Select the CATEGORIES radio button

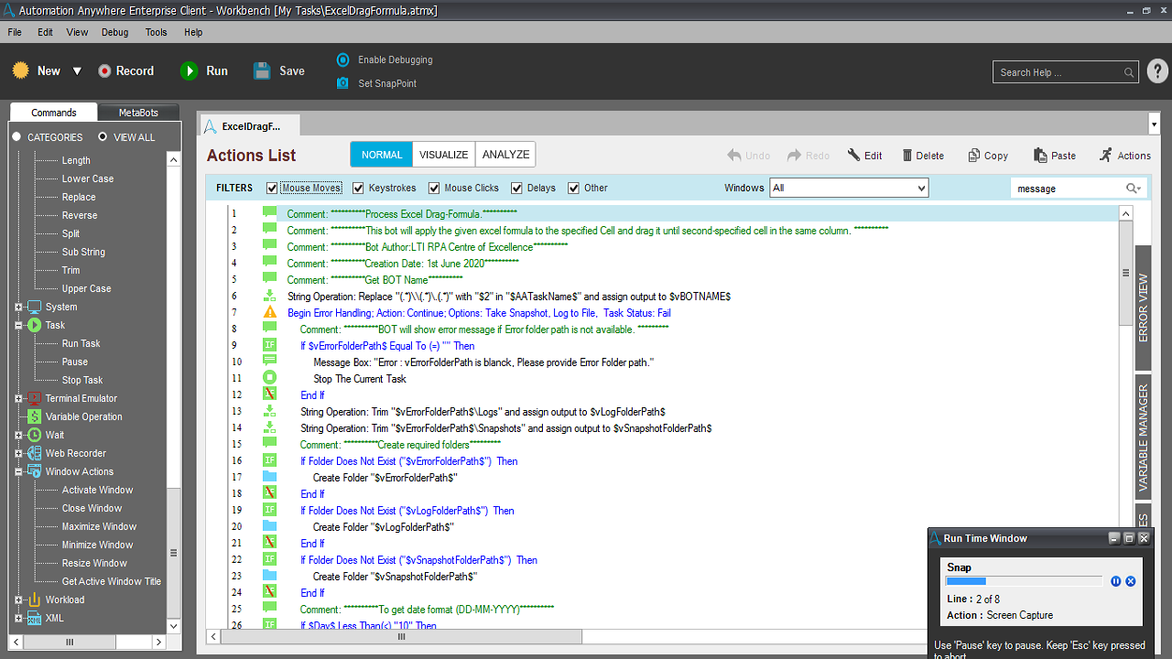(x=16, y=137)
